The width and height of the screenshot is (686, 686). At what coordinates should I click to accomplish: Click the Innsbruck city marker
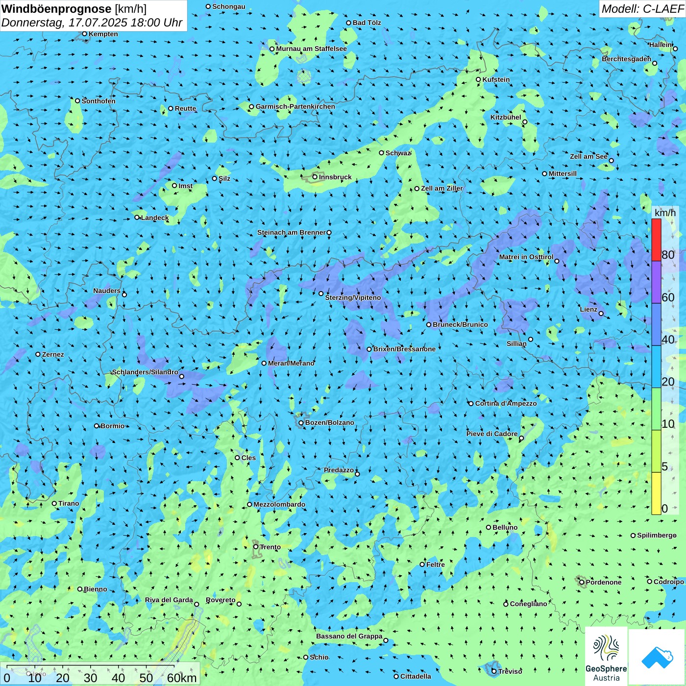[315, 177]
